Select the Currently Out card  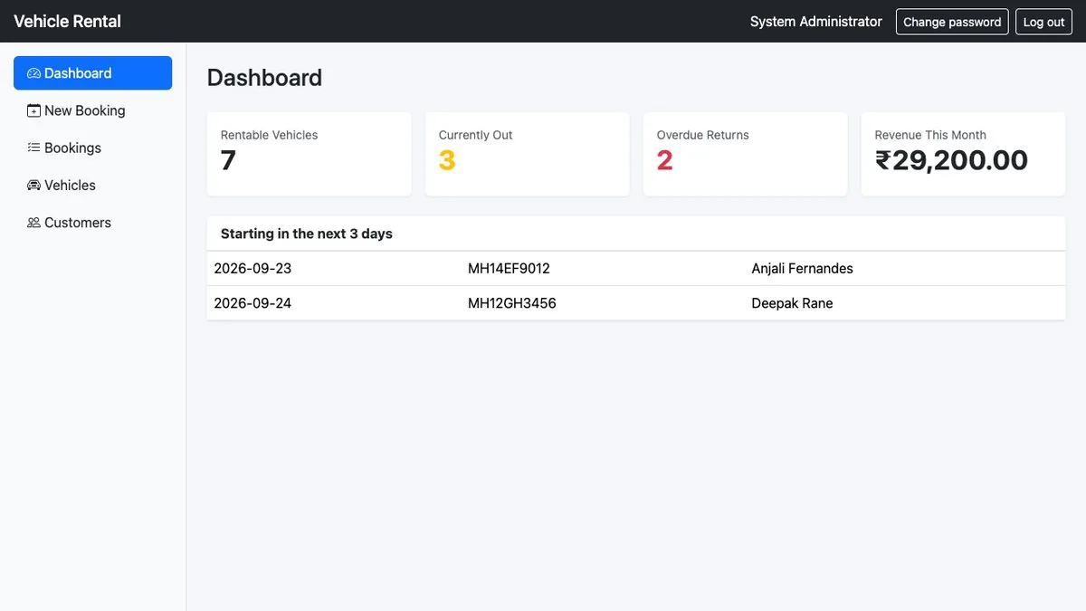[528, 154]
